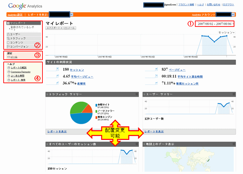Click the world map in 地図上のデータ表示
Screen dimensions: 243x174
[189, 159]
